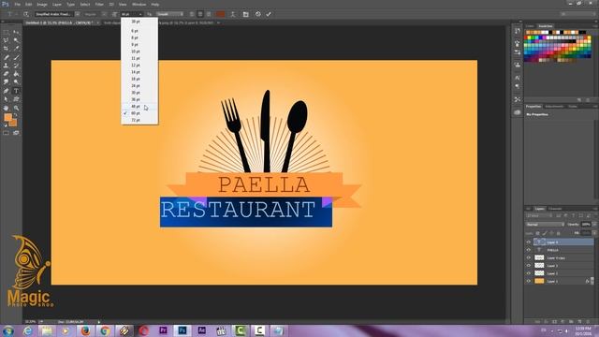599x337 pixels.
Task: Open the font family dropdown arrow
Action: [x=78, y=14]
